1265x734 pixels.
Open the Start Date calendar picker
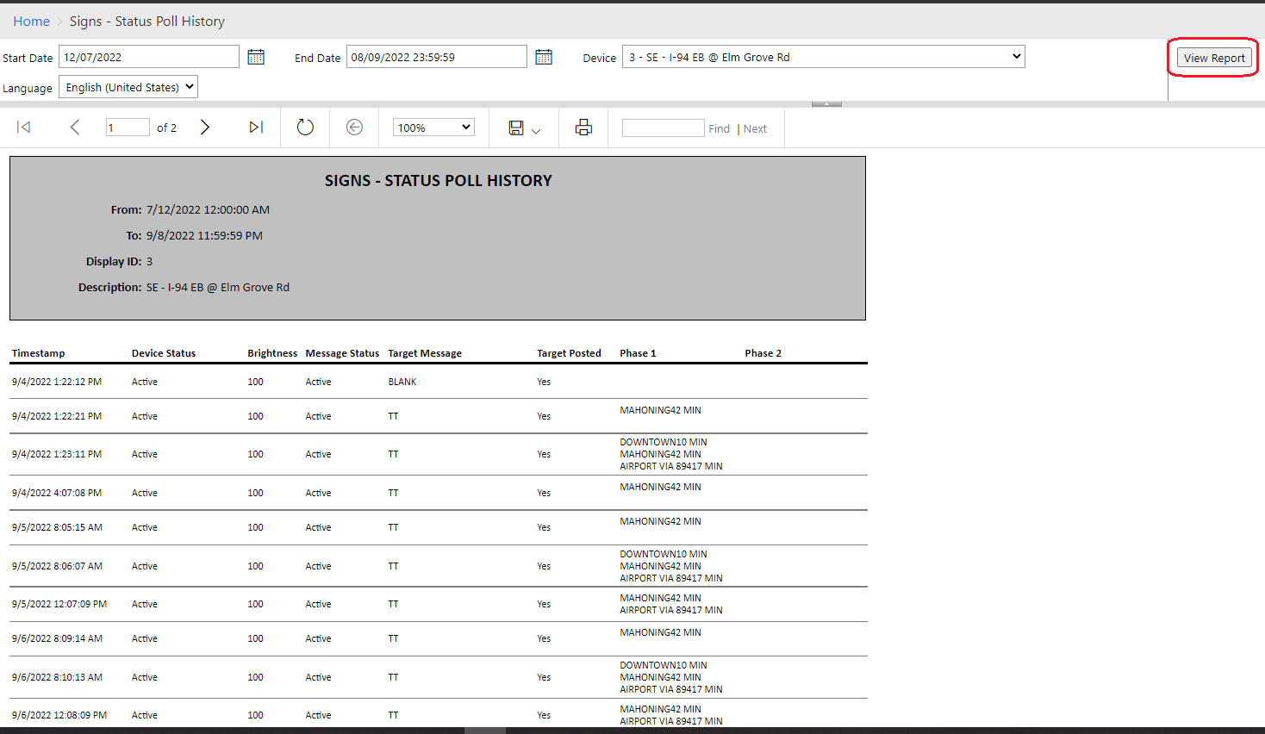256,57
